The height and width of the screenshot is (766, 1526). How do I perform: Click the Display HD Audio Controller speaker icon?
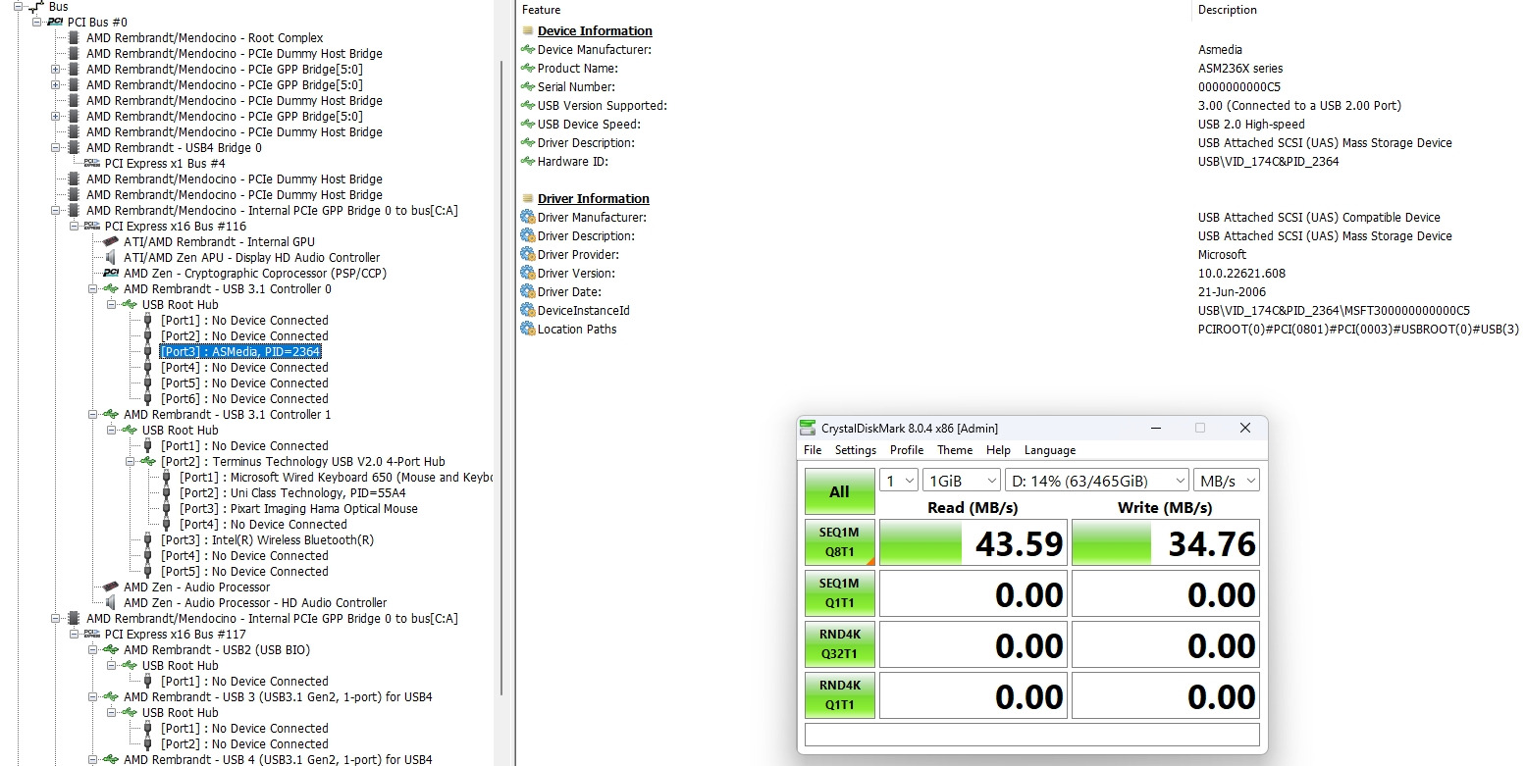[x=111, y=258]
